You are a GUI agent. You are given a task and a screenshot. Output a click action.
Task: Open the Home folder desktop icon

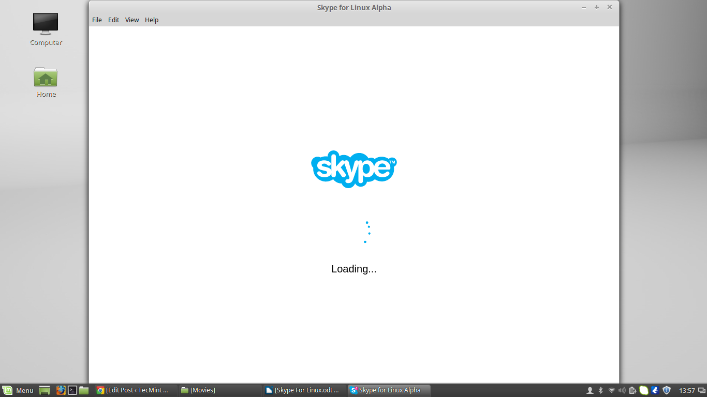pos(46,82)
